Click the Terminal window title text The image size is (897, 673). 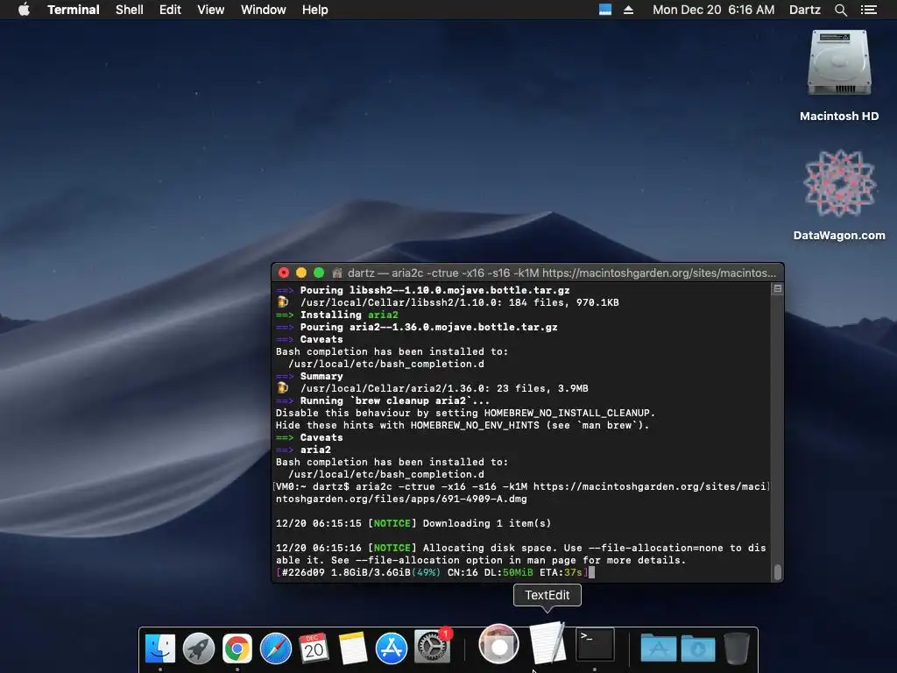click(562, 273)
